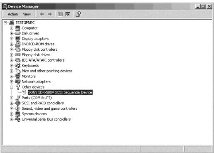
Task: Expand the Disk drives category
Action: click(12, 33)
